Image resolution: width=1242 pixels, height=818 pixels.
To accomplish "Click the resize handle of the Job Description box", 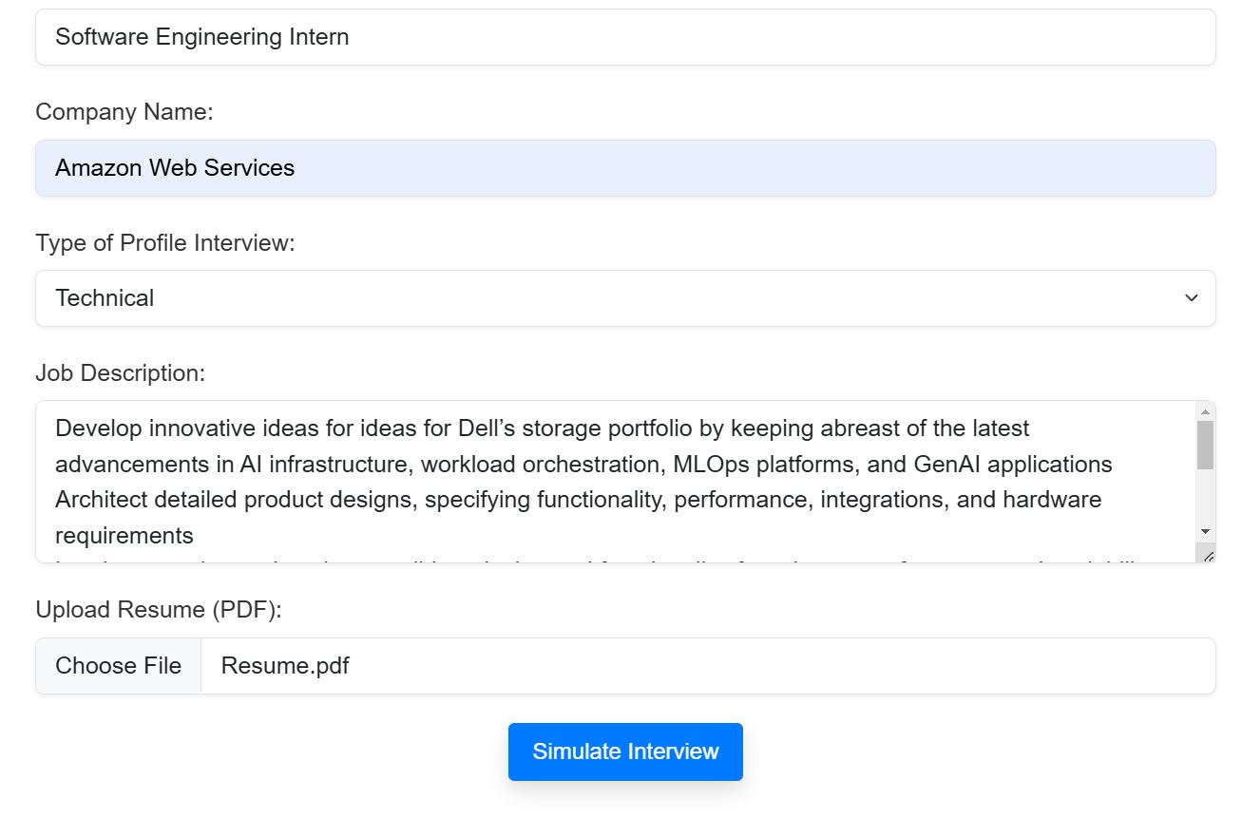I will pyautogui.click(x=1208, y=556).
